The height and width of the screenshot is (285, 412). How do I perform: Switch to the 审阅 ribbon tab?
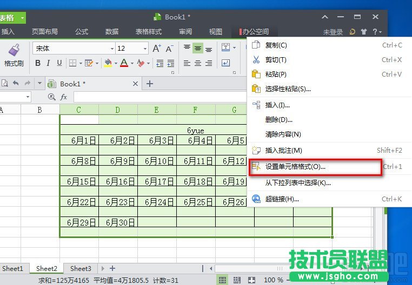coord(185,32)
